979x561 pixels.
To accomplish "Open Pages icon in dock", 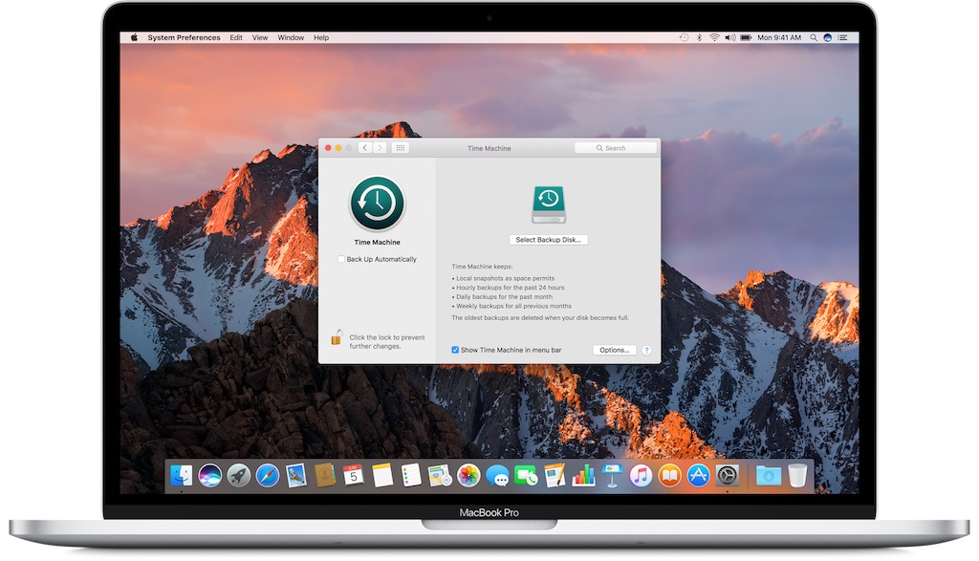I will coord(555,476).
